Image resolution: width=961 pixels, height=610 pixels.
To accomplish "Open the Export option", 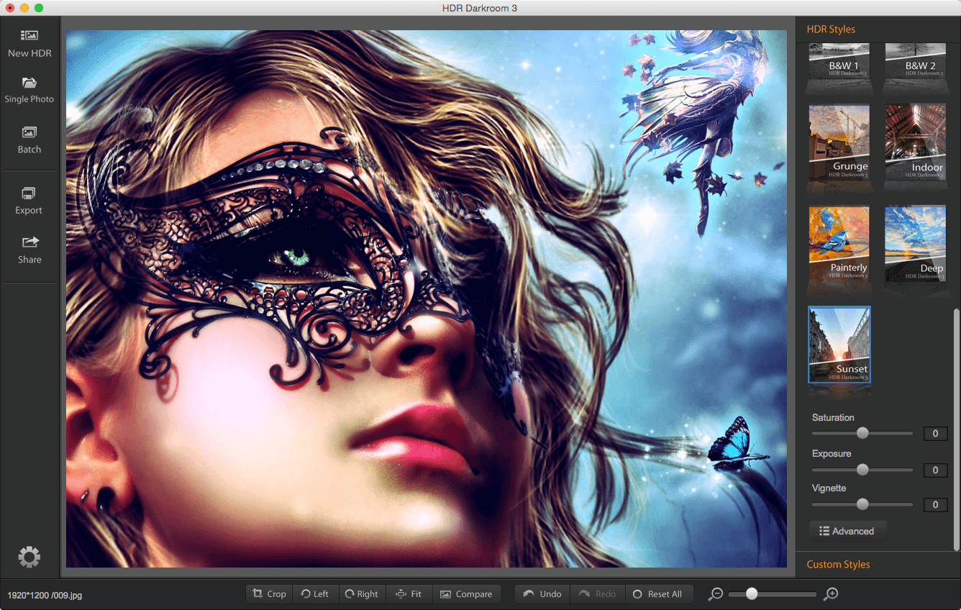I will tap(29, 201).
